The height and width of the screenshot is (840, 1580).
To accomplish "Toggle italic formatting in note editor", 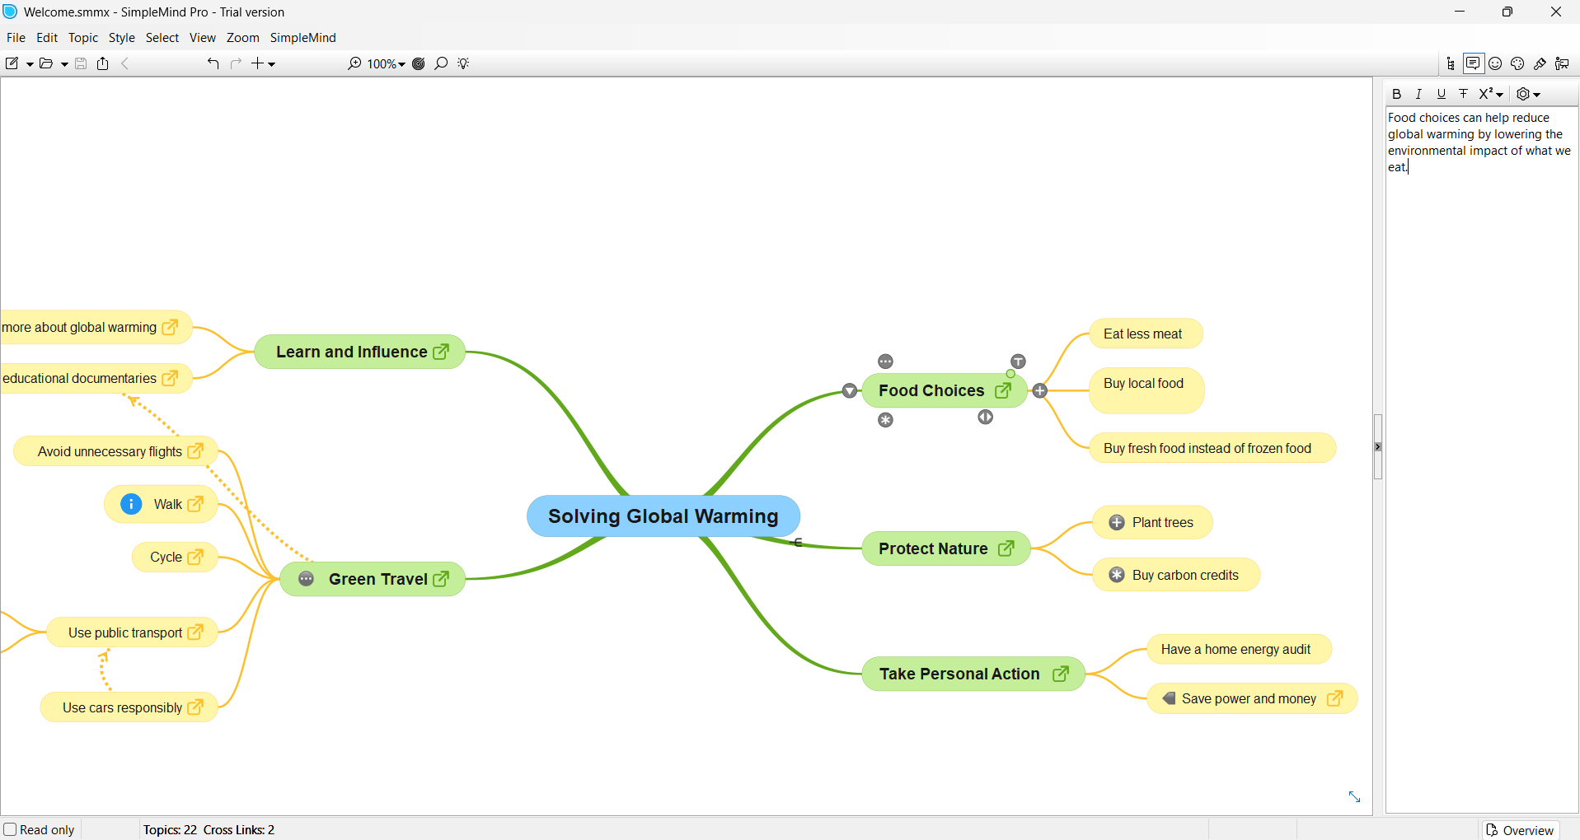I will tap(1418, 94).
